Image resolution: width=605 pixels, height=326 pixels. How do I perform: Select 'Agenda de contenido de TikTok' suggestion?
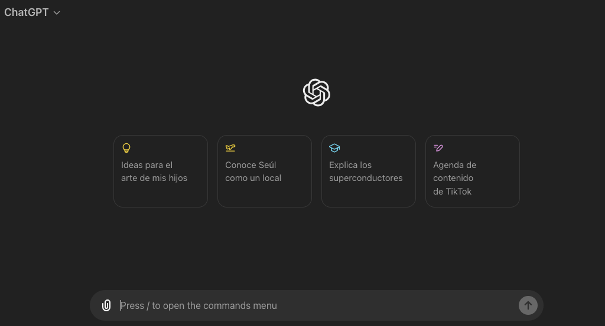coord(473,172)
